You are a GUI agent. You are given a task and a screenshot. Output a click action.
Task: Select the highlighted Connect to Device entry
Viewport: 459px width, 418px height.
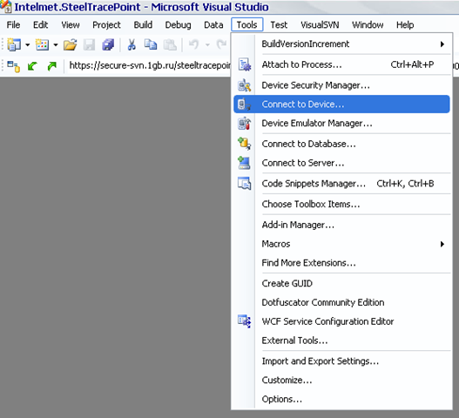pos(341,104)
